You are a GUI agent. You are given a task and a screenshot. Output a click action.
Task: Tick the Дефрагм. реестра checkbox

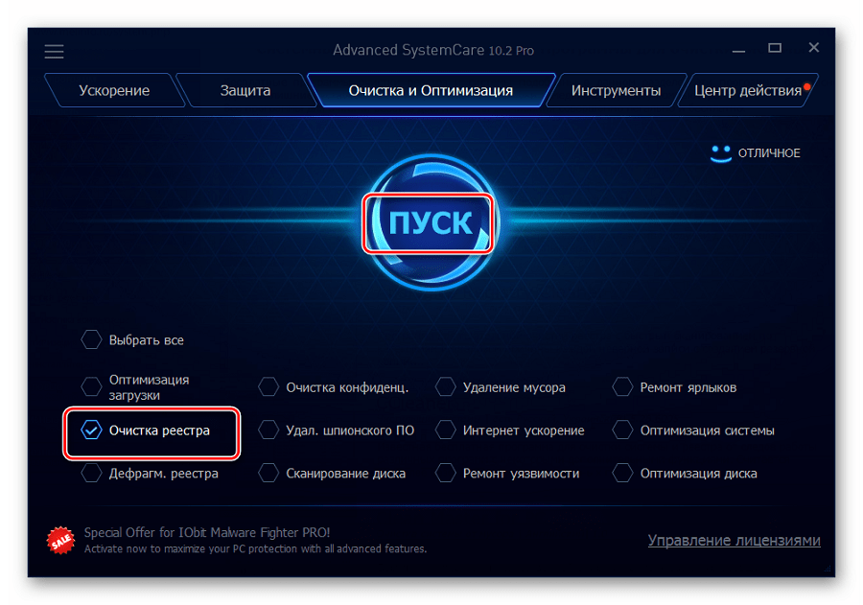point(91,473)
